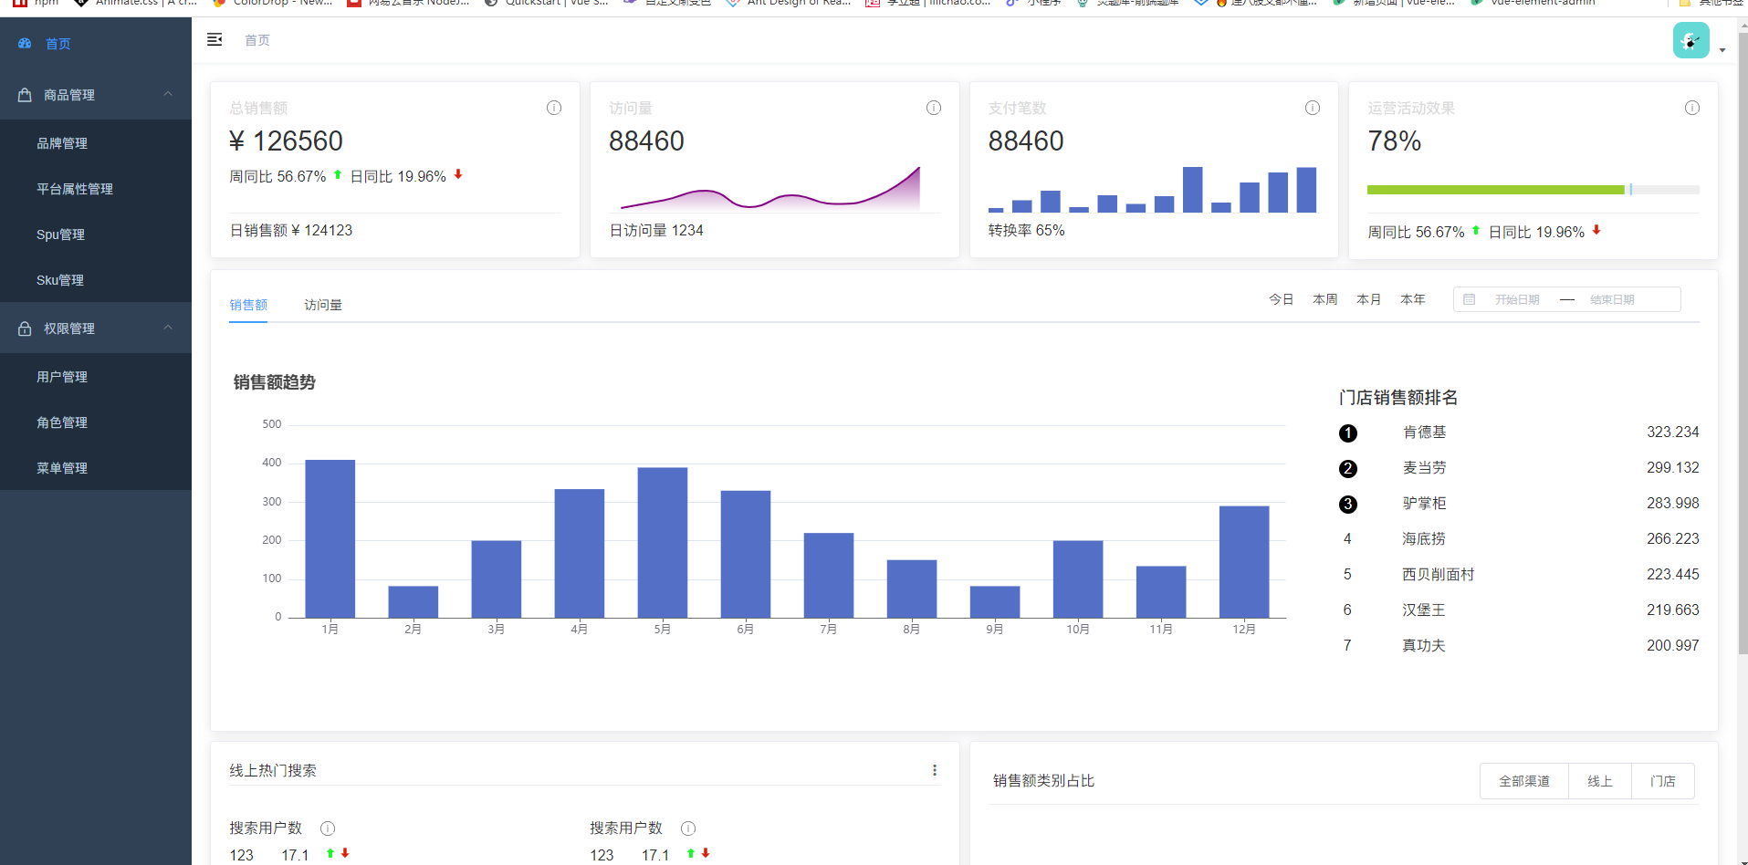This screenshot has height=865, width=1748.
Task: Collapse the 权限管理 submenu chevron
Action: [x=168, y=328]
